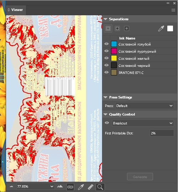Open the Breakout quality control dropdown
Viewport: 178px width, 192px height.
tap(143, 123)
